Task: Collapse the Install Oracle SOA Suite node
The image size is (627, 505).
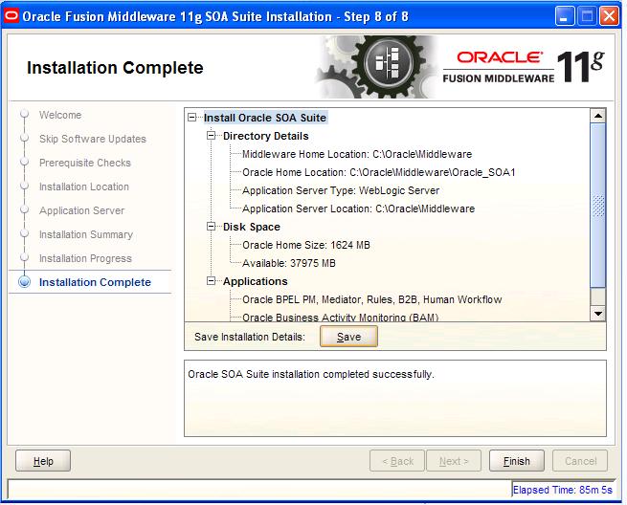Action: pos(194,119)
